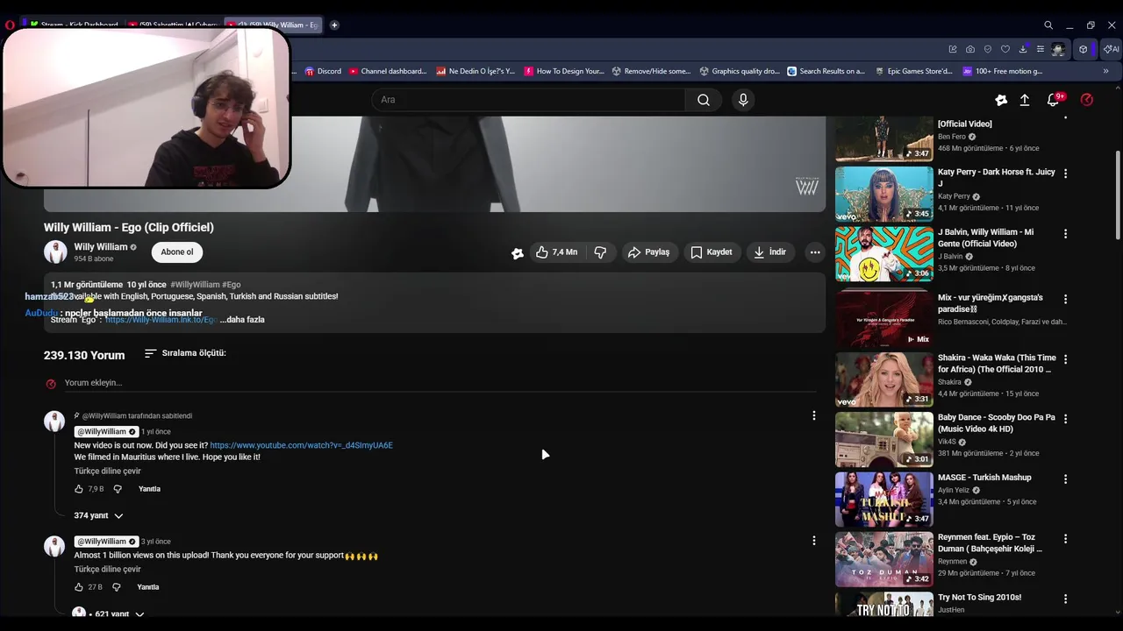Open Epic Games Store bookmark

coord(912,71)
